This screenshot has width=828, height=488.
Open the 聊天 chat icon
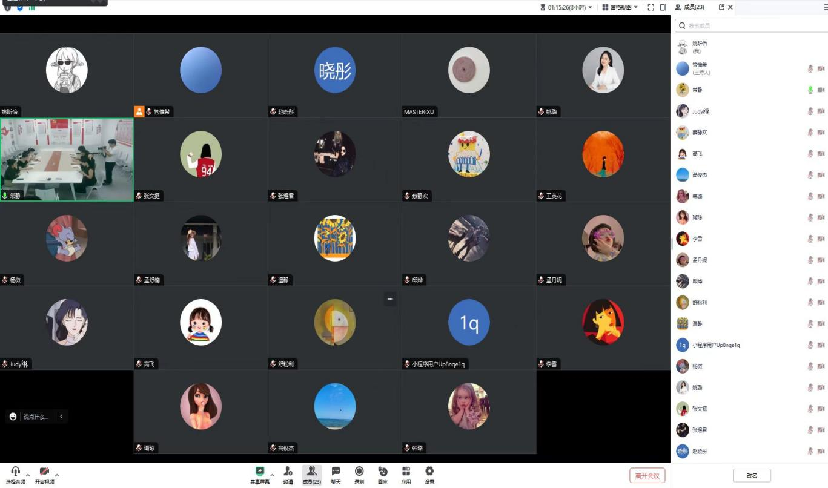click(x=336, y=472)
